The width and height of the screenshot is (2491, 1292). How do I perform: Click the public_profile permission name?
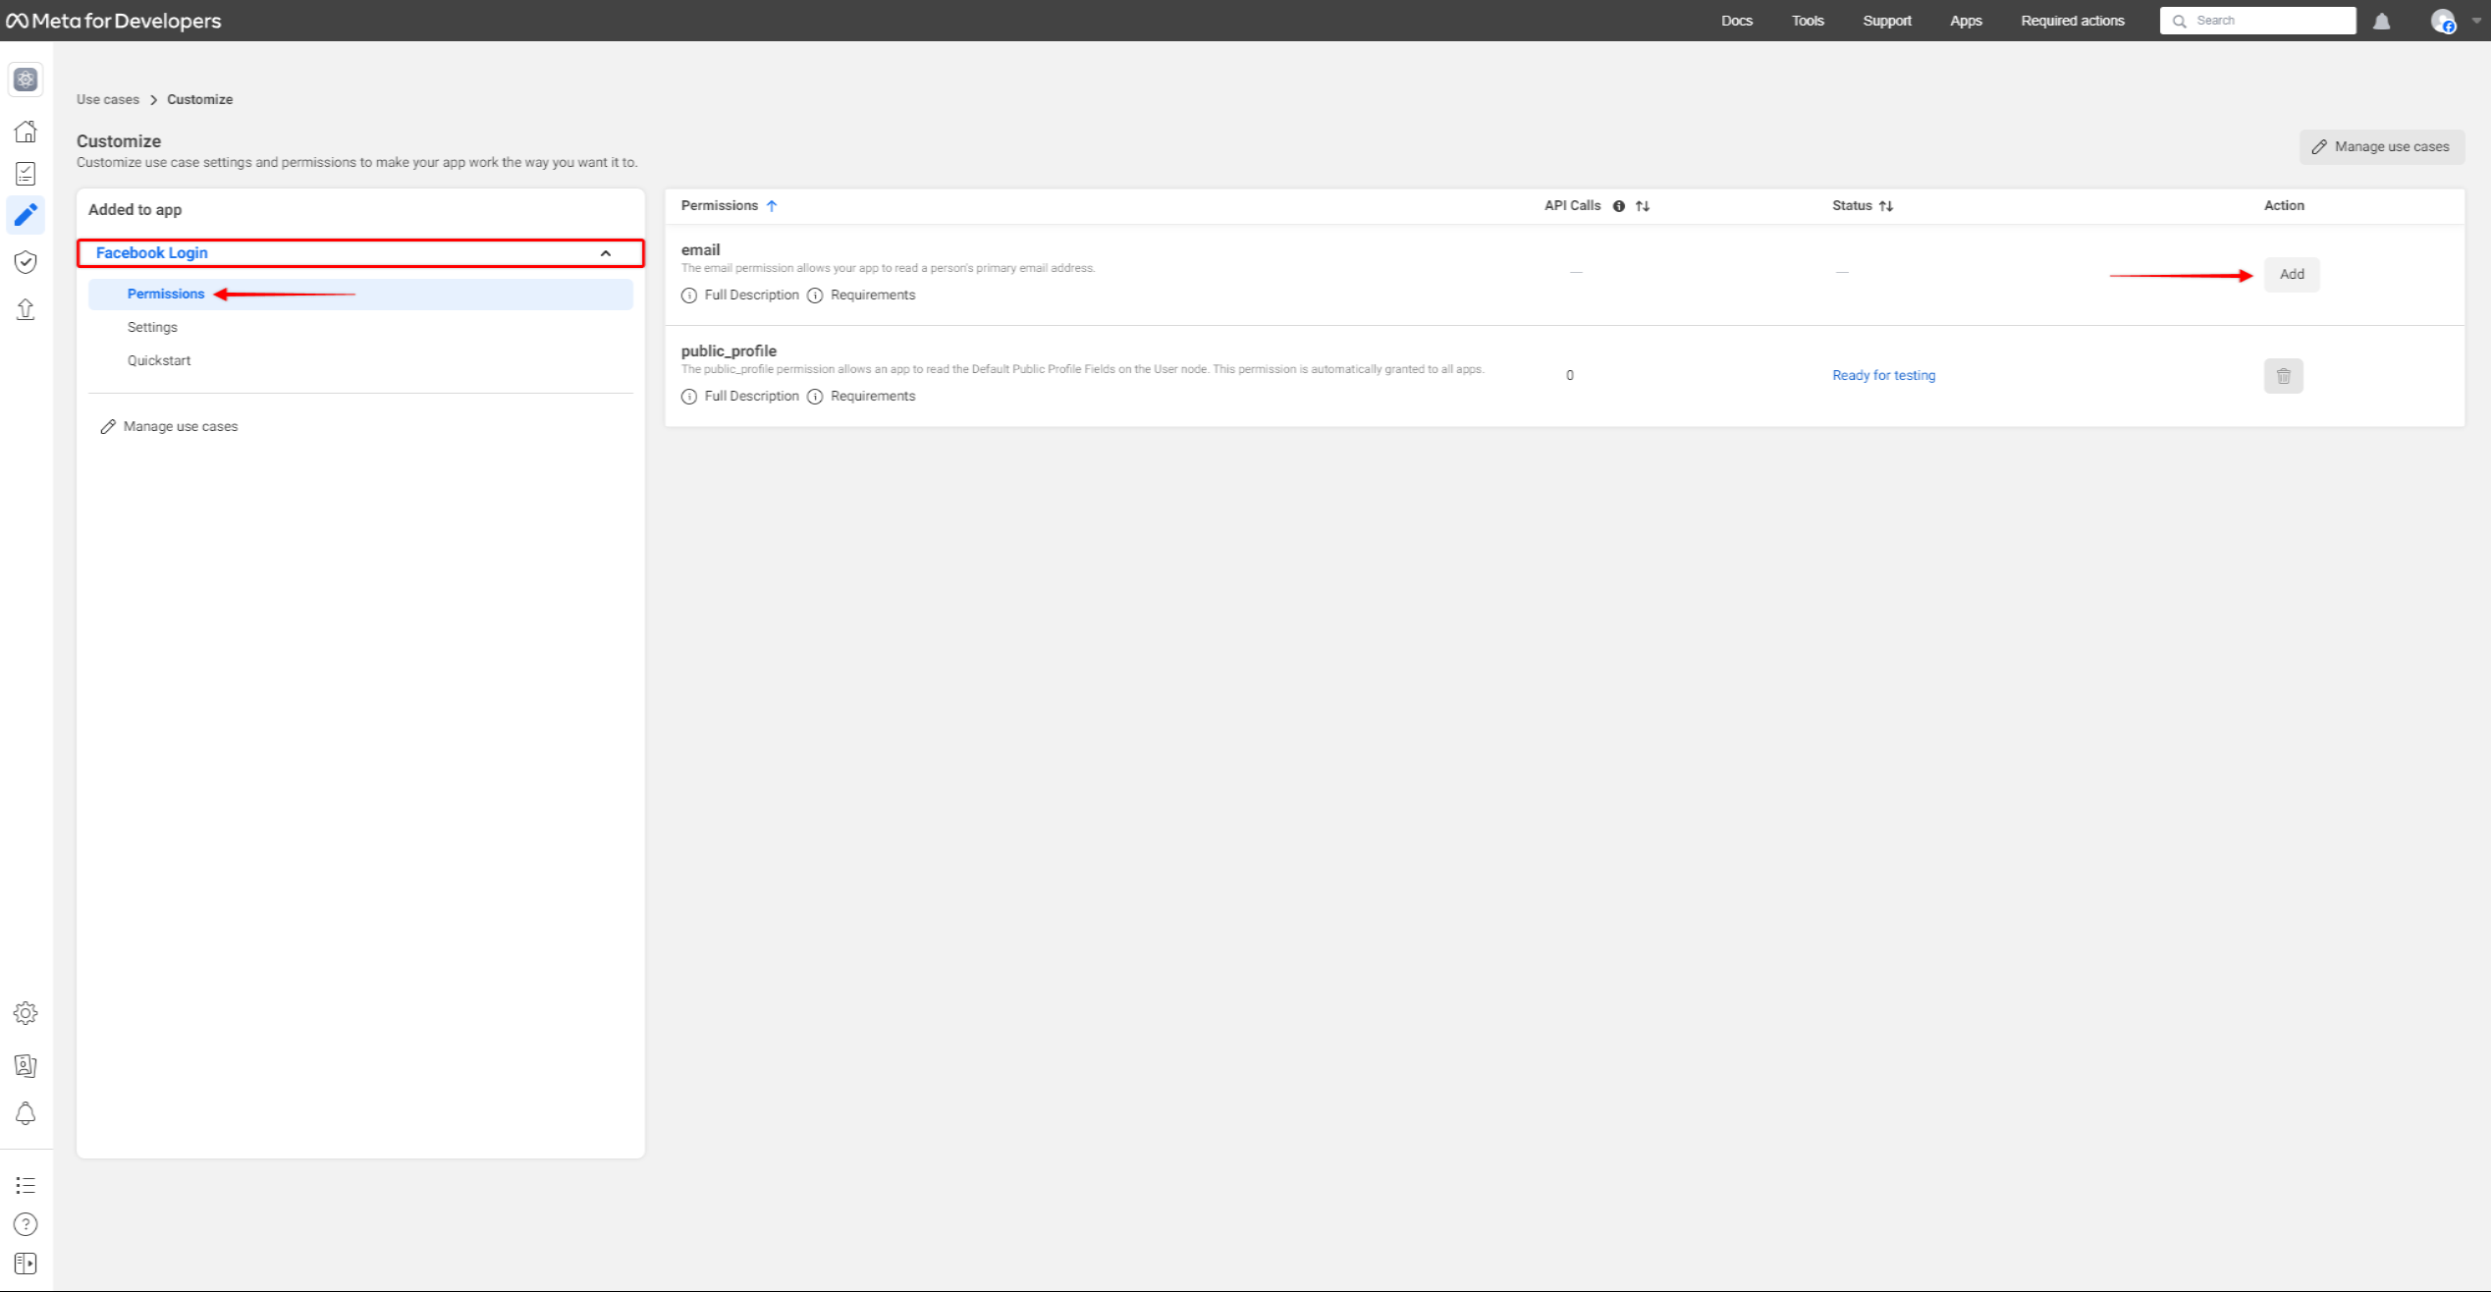click(x=729, y=351)
